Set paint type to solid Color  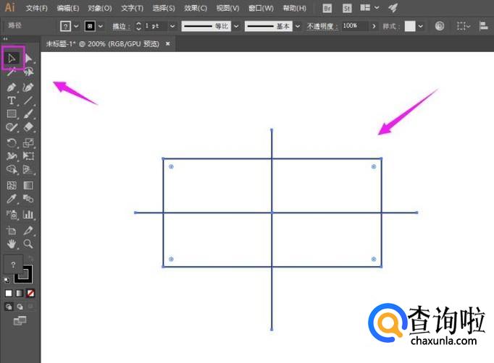(9, 294)
